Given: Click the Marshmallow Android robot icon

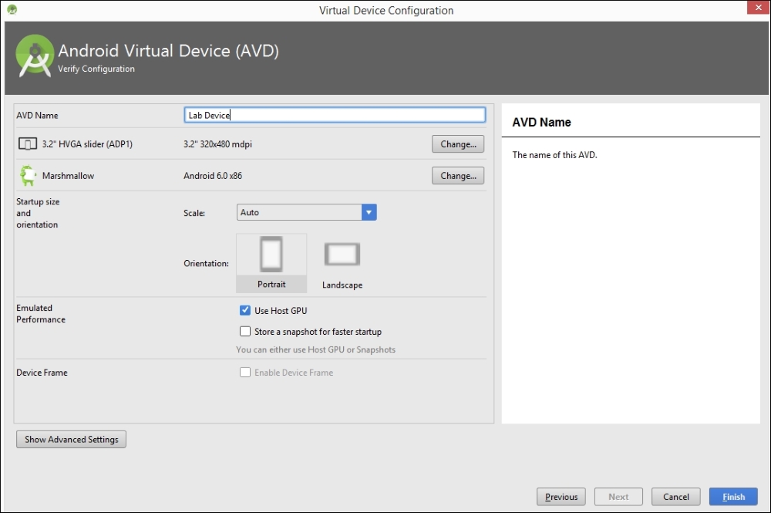Looking at the screenshot, I should coord(28,176).
